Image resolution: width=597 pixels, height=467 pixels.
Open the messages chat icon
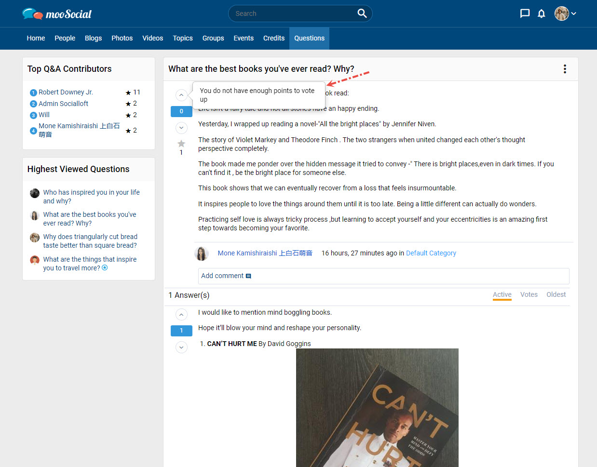(525, 13)
